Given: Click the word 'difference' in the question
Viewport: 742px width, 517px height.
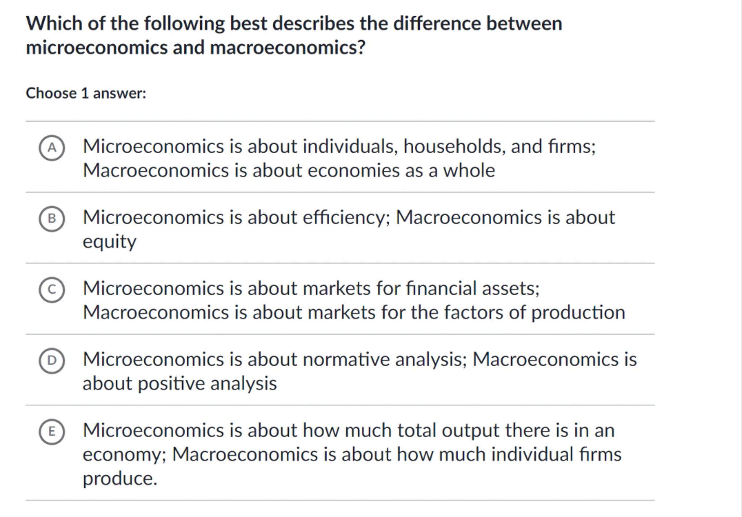Looking at the screenshot, I should (436, 24).
